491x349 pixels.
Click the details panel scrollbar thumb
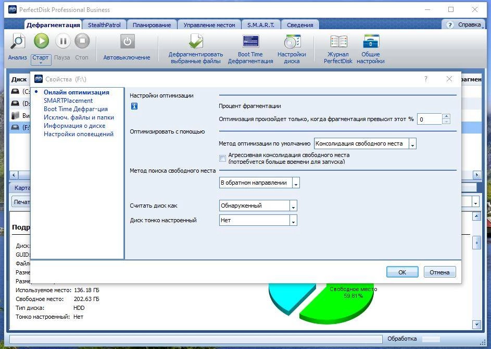coord(476,242)
